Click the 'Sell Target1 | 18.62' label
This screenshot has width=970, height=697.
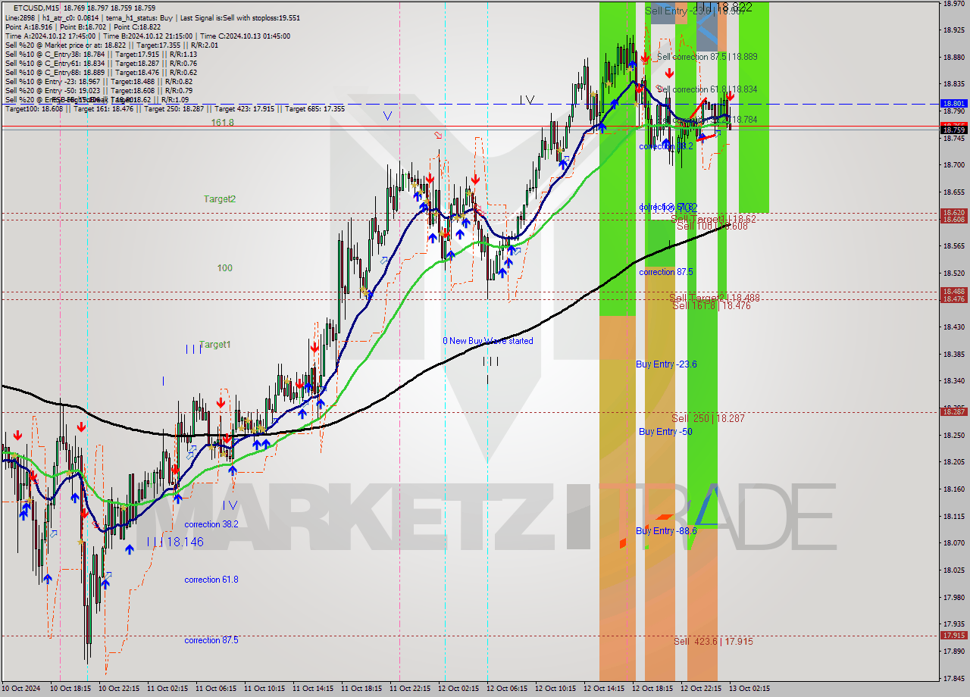(713, 218)
